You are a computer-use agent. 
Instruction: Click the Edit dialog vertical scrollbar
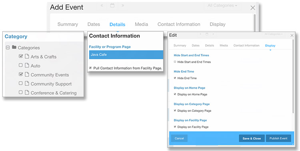pyautogui.click(x=293, y=76)
